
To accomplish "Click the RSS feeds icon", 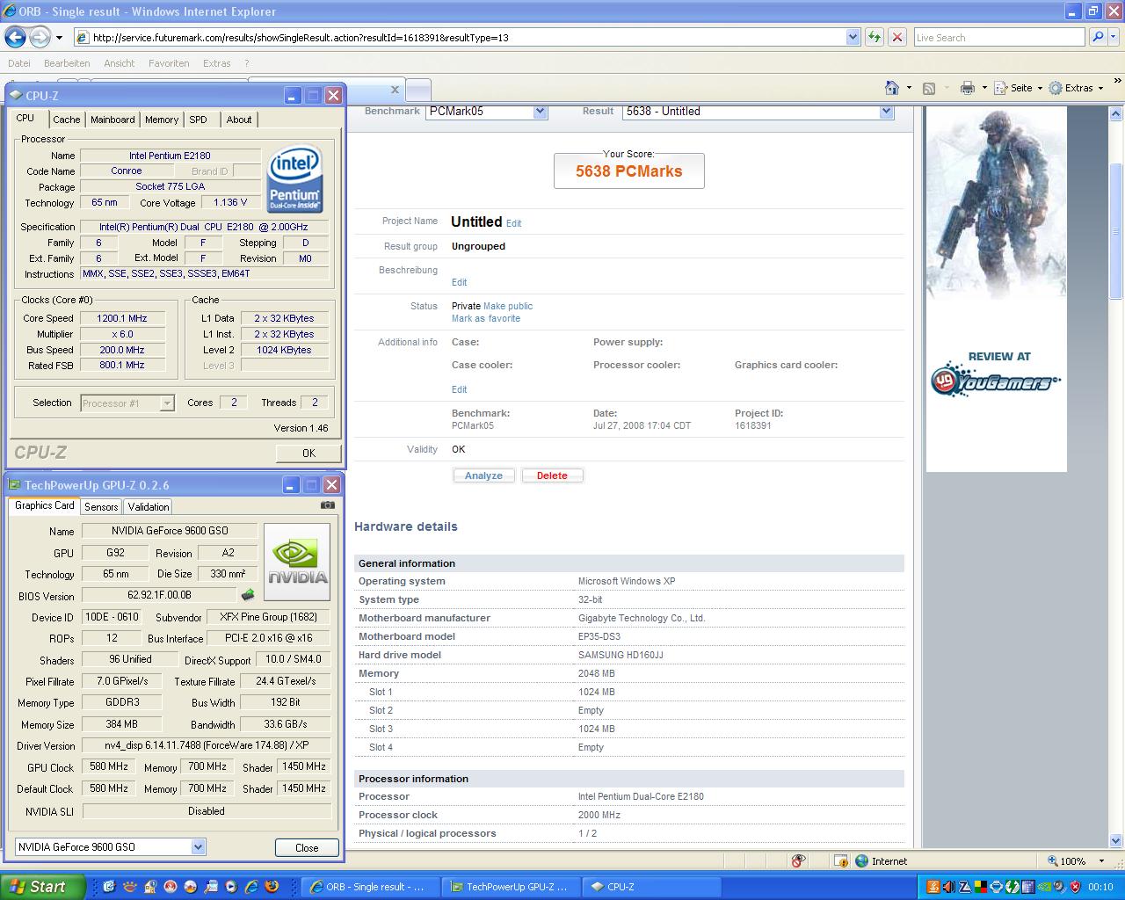I will tap(929, 88).
